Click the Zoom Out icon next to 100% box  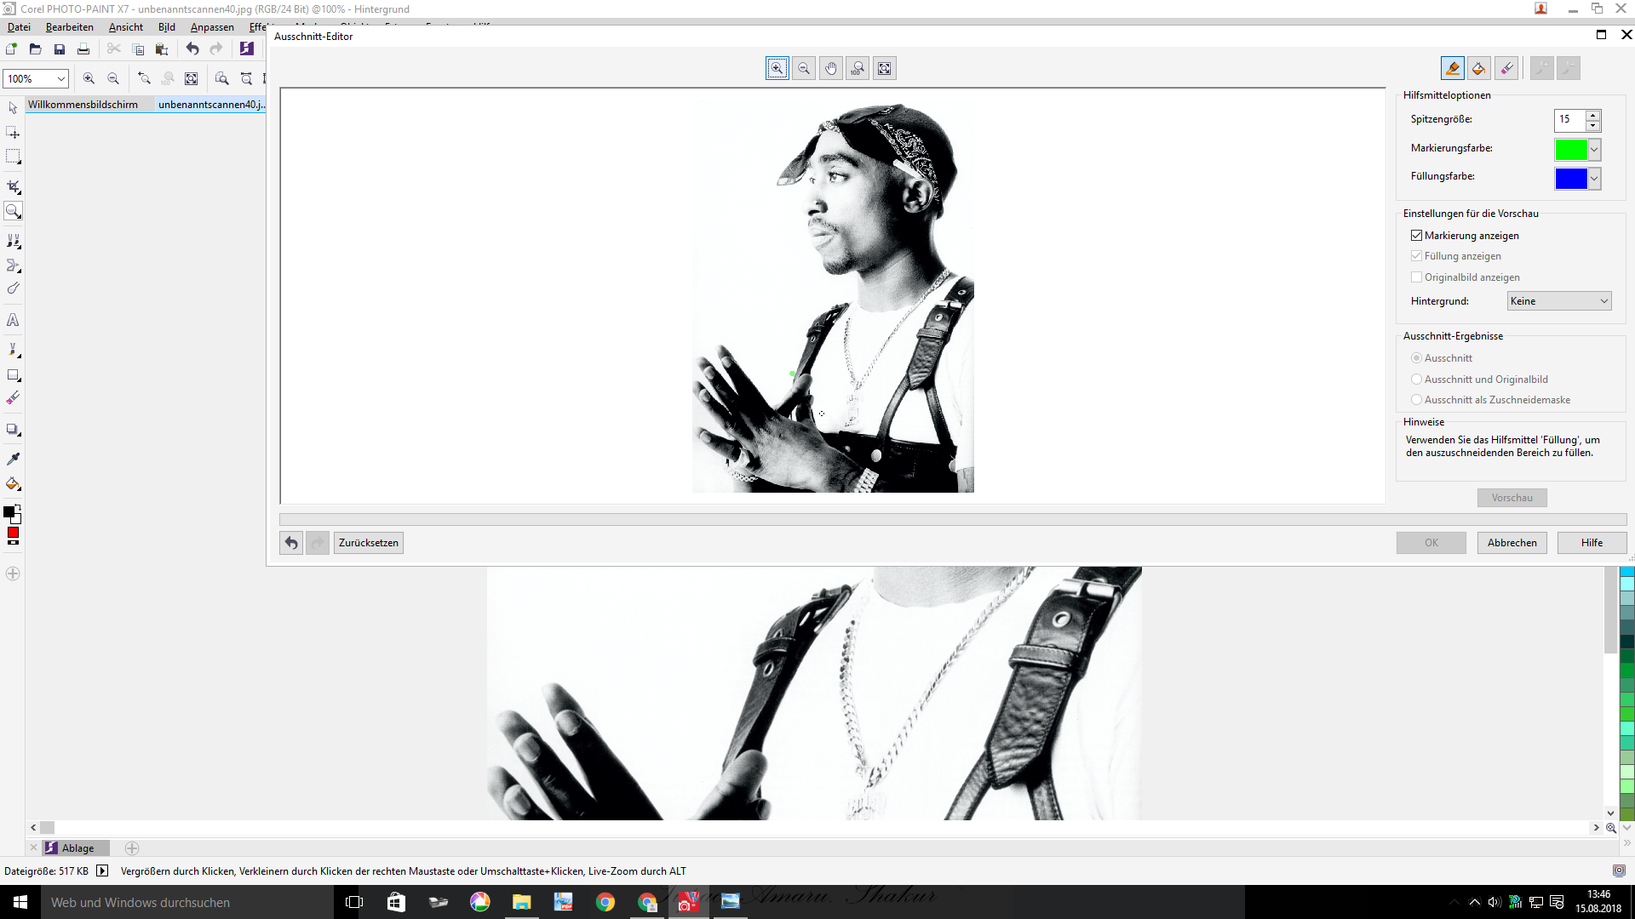pos(113,78)
